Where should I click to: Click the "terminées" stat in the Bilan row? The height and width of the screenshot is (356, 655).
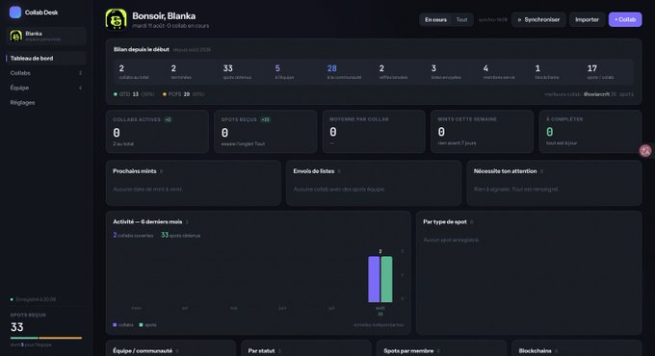(192, 72)
